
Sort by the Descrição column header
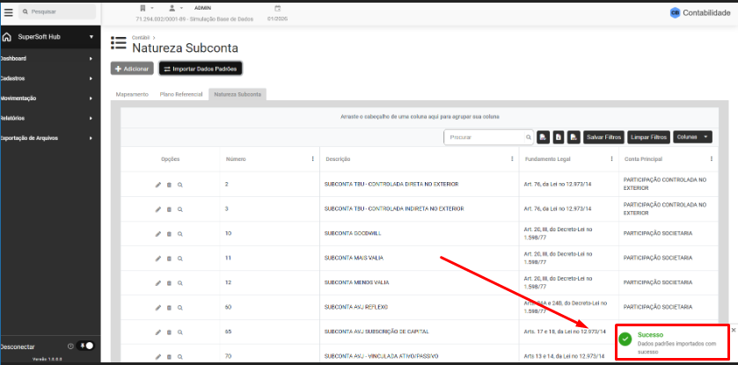pos(338,159)
